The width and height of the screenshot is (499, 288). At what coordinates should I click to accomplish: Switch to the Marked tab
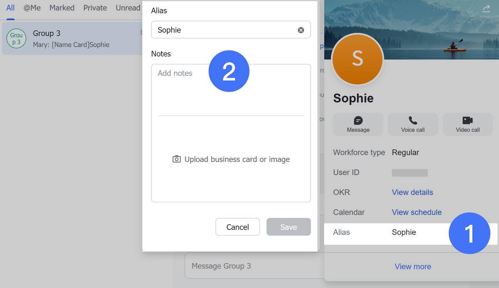[62, 8]
